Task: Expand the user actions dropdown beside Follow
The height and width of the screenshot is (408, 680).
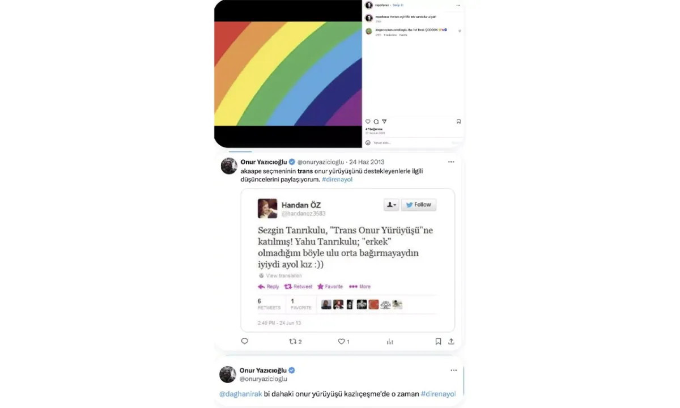Action: coord(391,205)
